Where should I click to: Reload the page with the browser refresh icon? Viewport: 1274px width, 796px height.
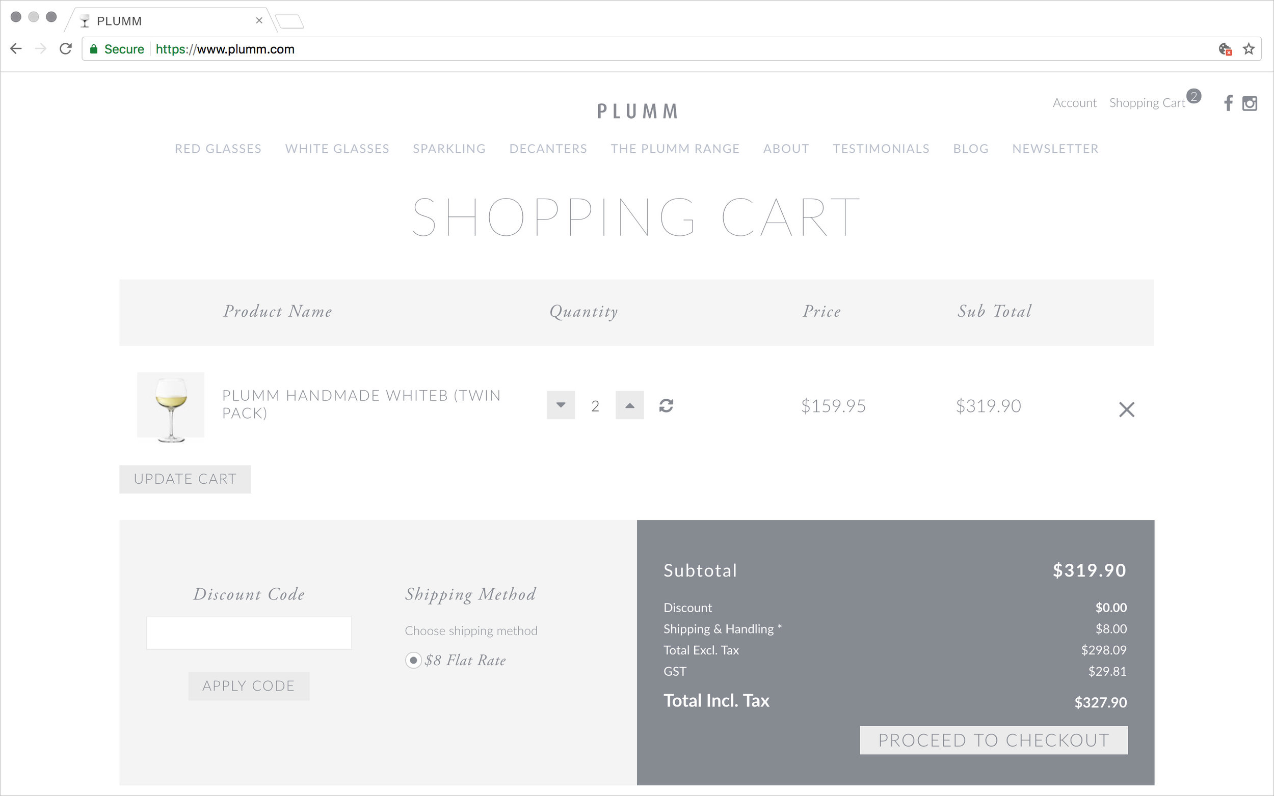pyautogui.click(x=65, y=49)
